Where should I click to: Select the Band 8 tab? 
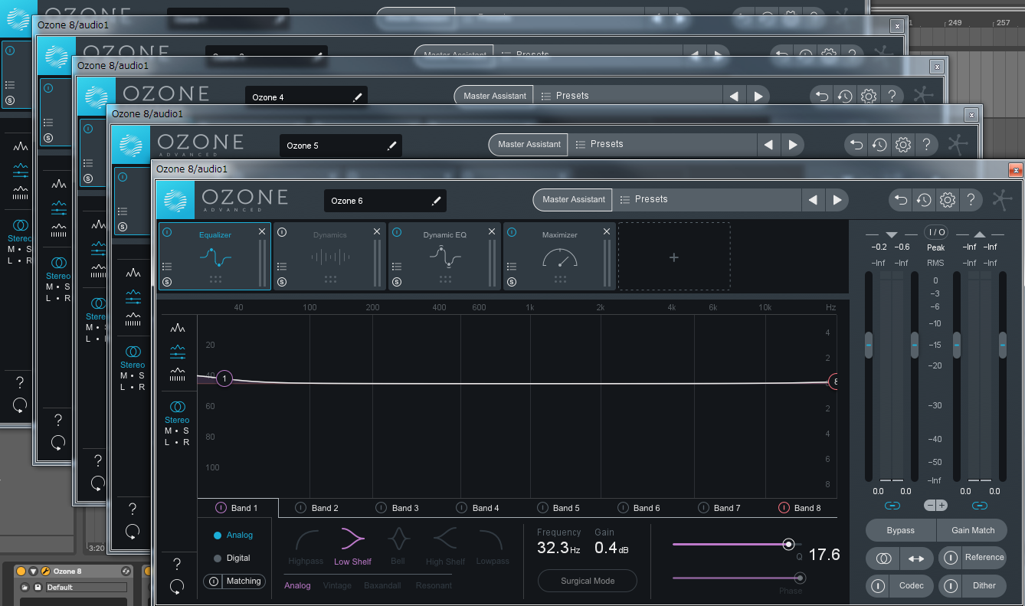[800, 508]
